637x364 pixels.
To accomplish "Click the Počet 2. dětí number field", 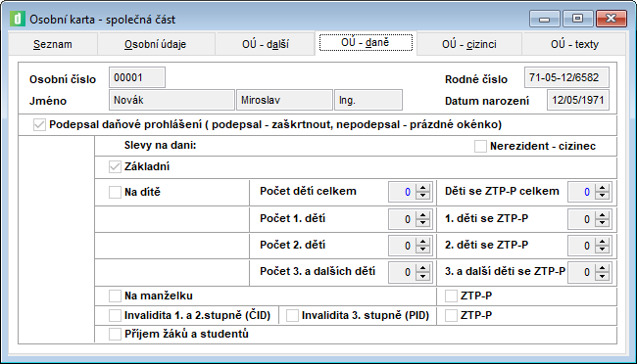I will click(402, 246).
